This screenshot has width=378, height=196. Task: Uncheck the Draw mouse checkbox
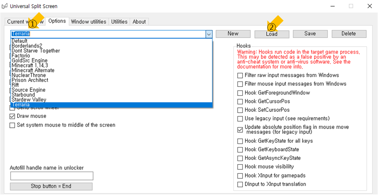(x=12, y=116)
